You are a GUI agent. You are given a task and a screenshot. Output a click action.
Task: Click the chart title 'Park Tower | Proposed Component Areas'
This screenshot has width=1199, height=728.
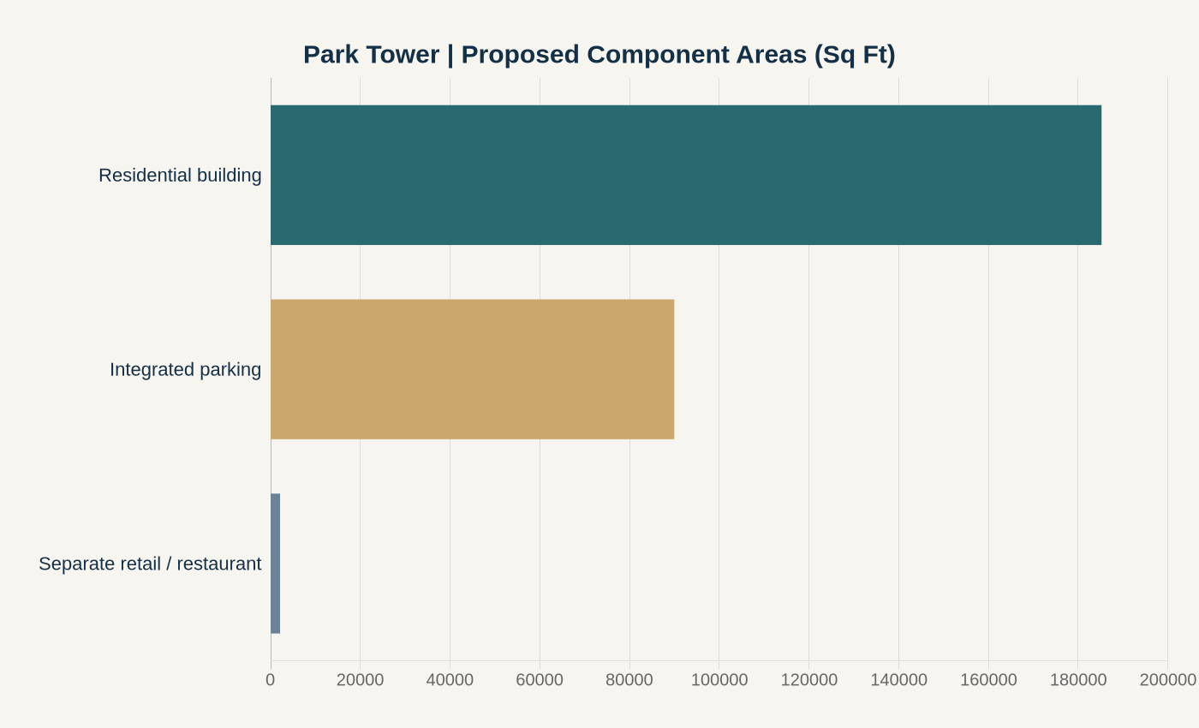click(x=599, y=54)
